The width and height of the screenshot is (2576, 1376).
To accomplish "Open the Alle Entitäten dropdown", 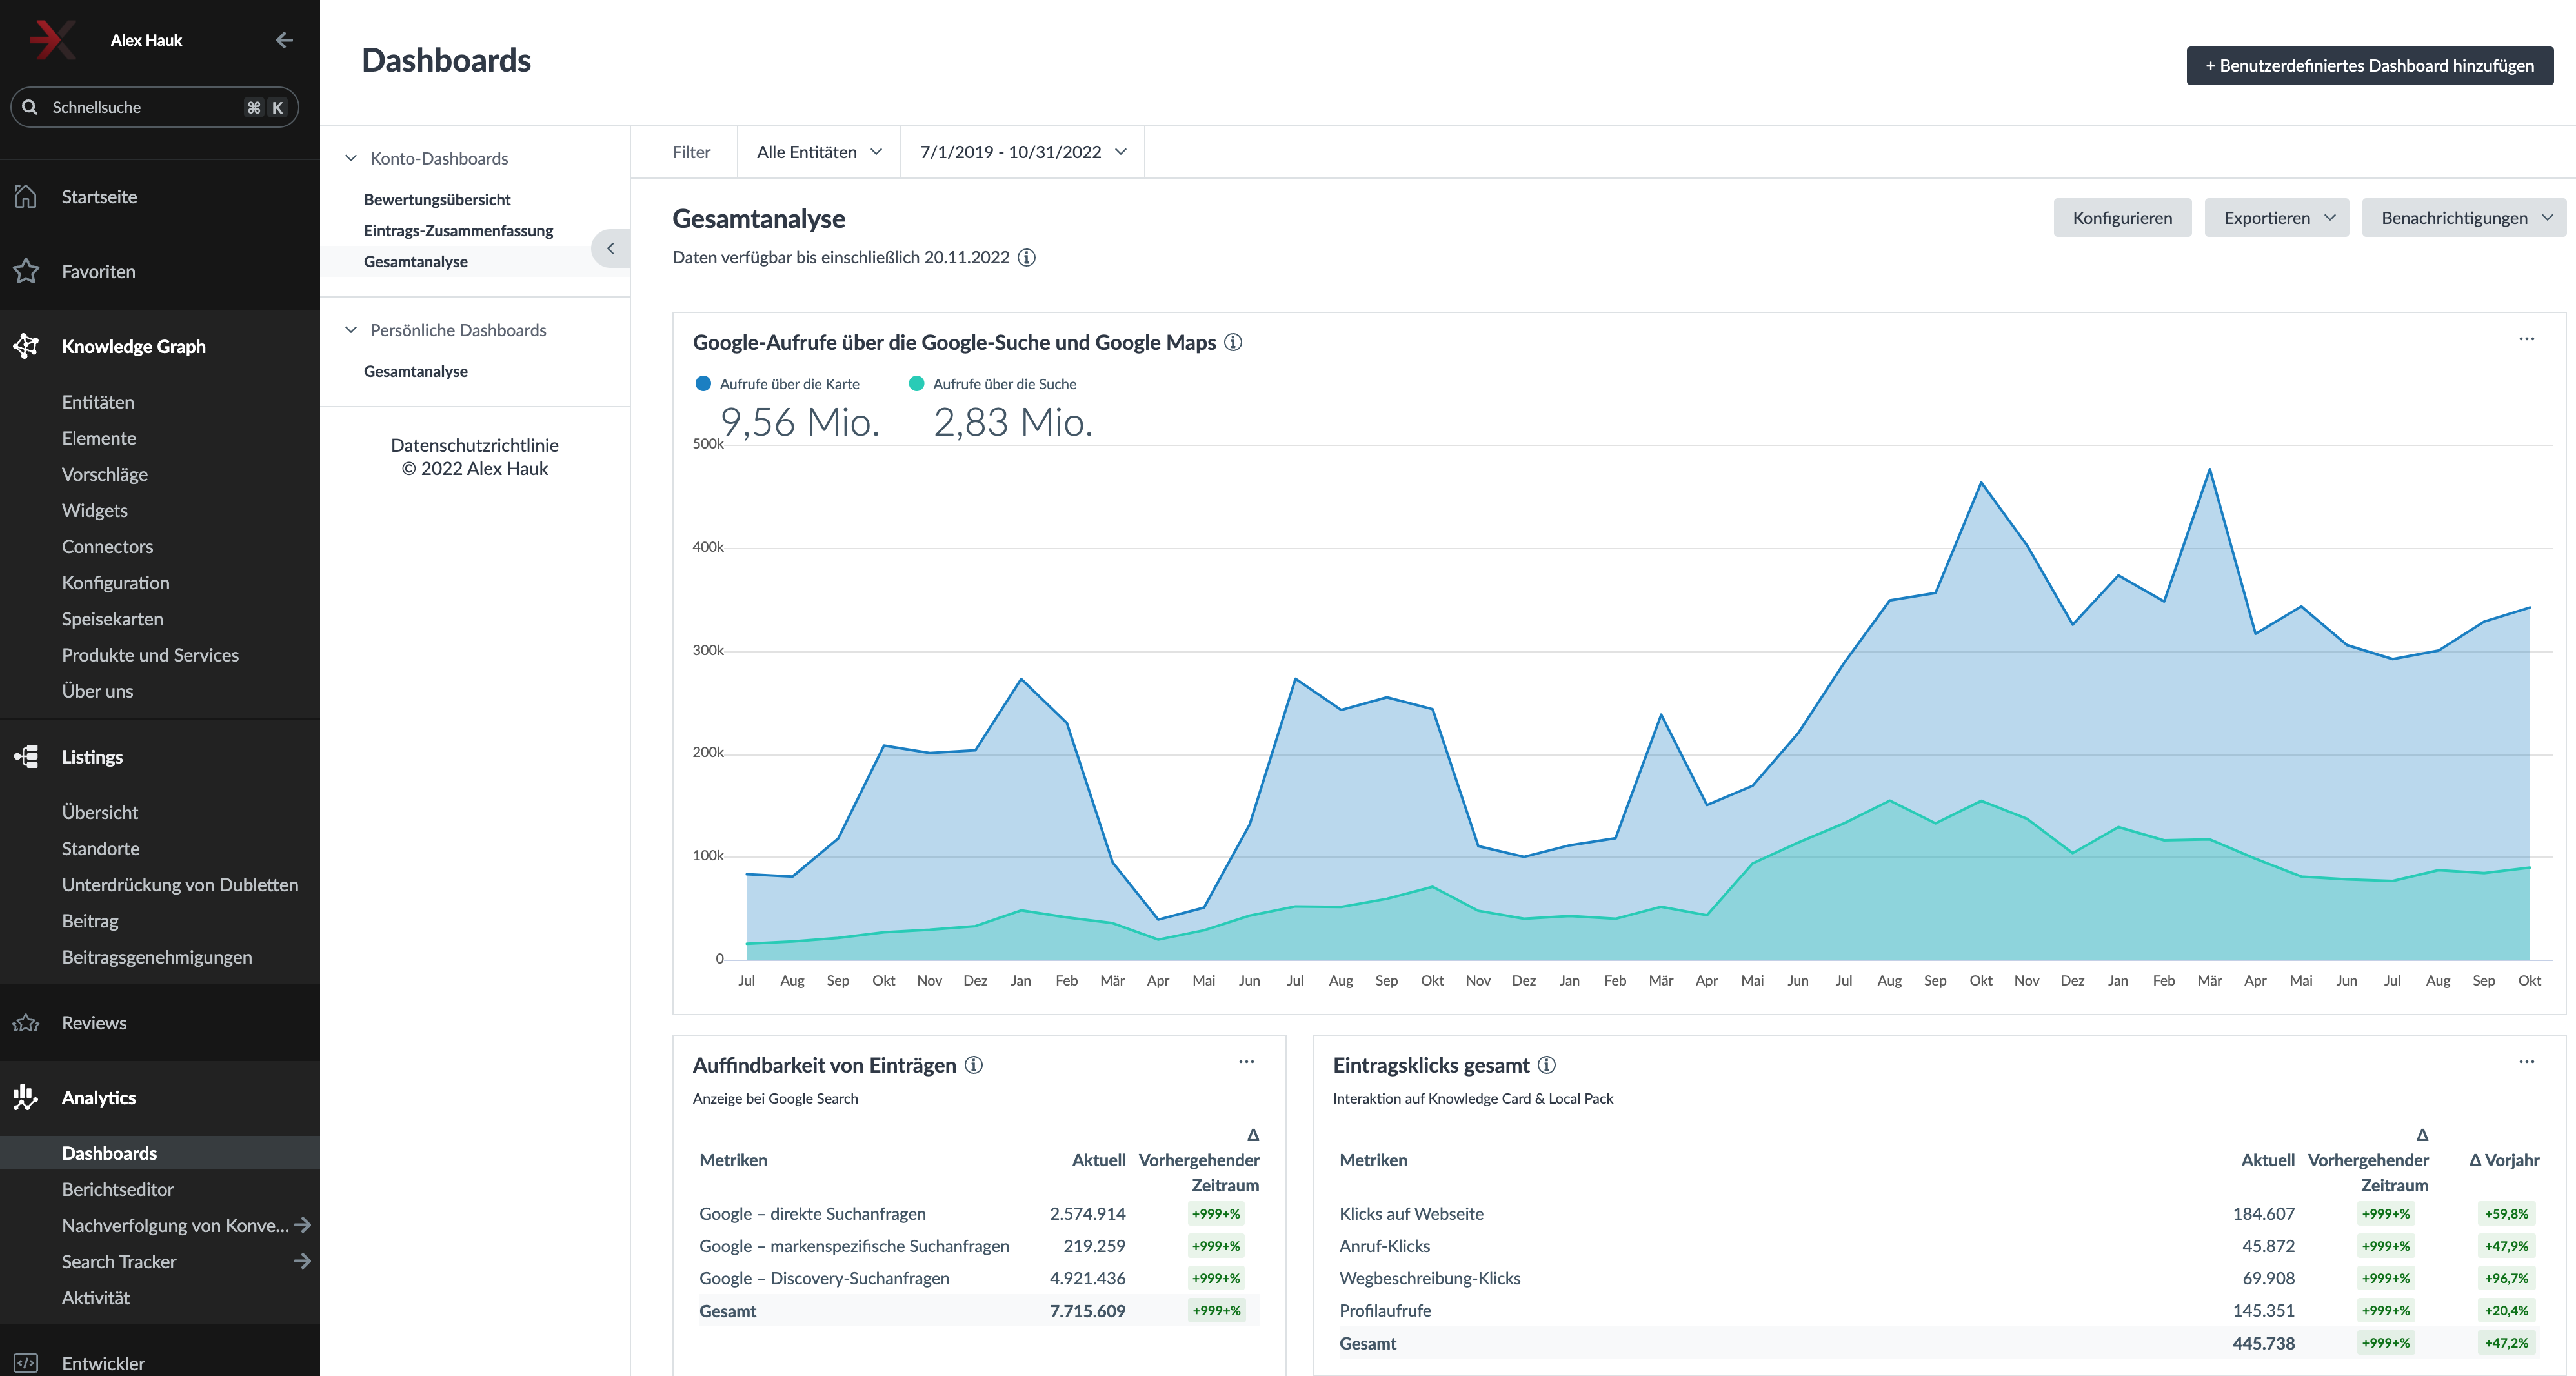I will pyautogui.click(x=819, y=152).
